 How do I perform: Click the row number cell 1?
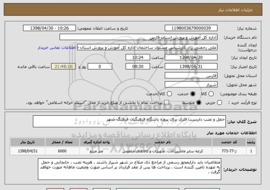tap(251, 151)
